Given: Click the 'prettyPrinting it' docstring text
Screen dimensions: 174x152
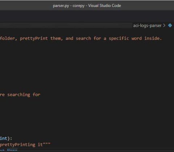Looking at the screenshot, I should (21, 144).
